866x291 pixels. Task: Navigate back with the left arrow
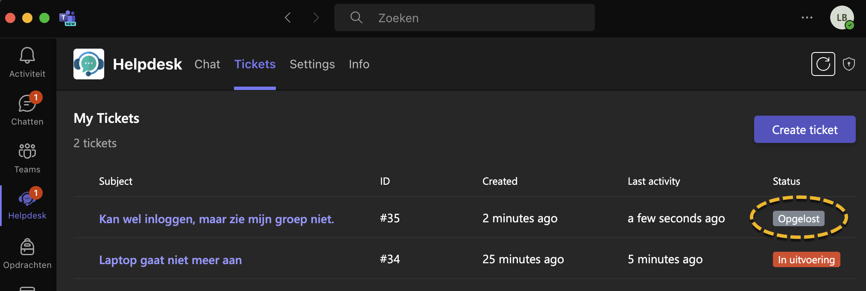[288, 17]
